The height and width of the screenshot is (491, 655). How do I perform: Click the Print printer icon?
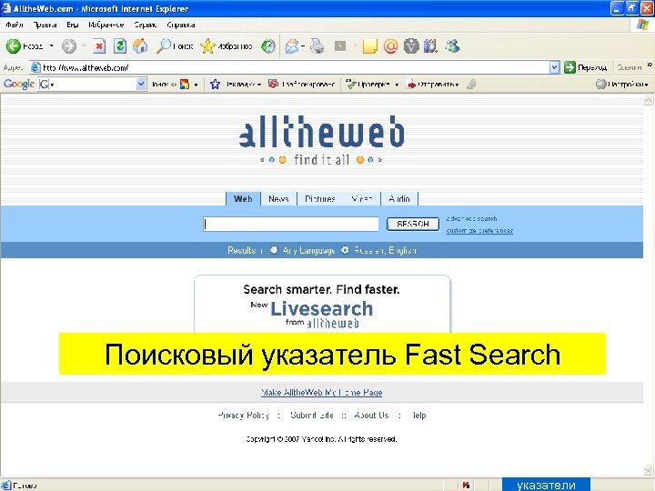coord(317,46)
